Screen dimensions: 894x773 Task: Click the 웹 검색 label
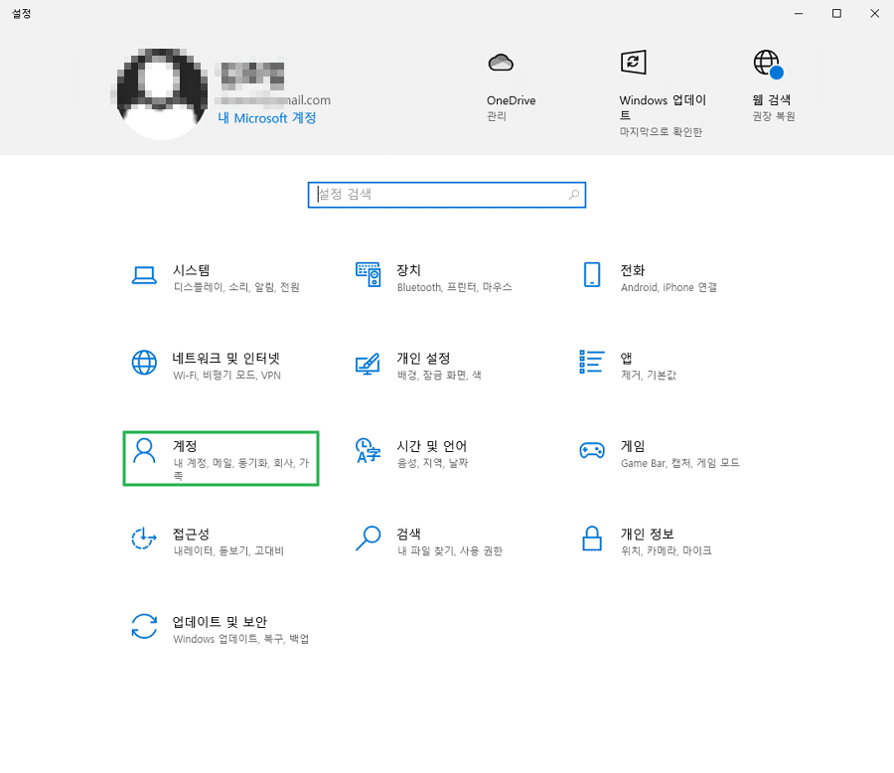click(771, 99)
